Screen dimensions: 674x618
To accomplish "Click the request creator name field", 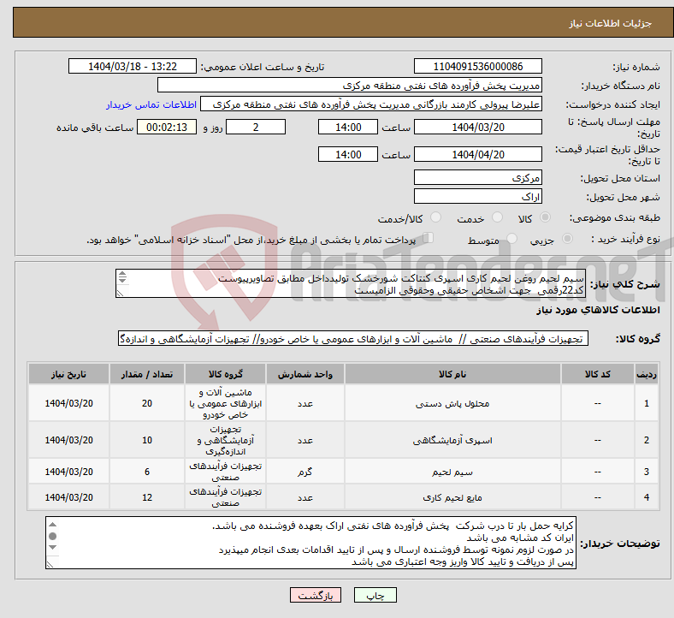I will coord(371,104).
